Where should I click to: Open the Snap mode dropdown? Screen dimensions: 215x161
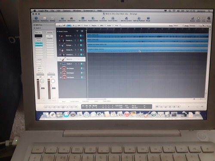178,26
